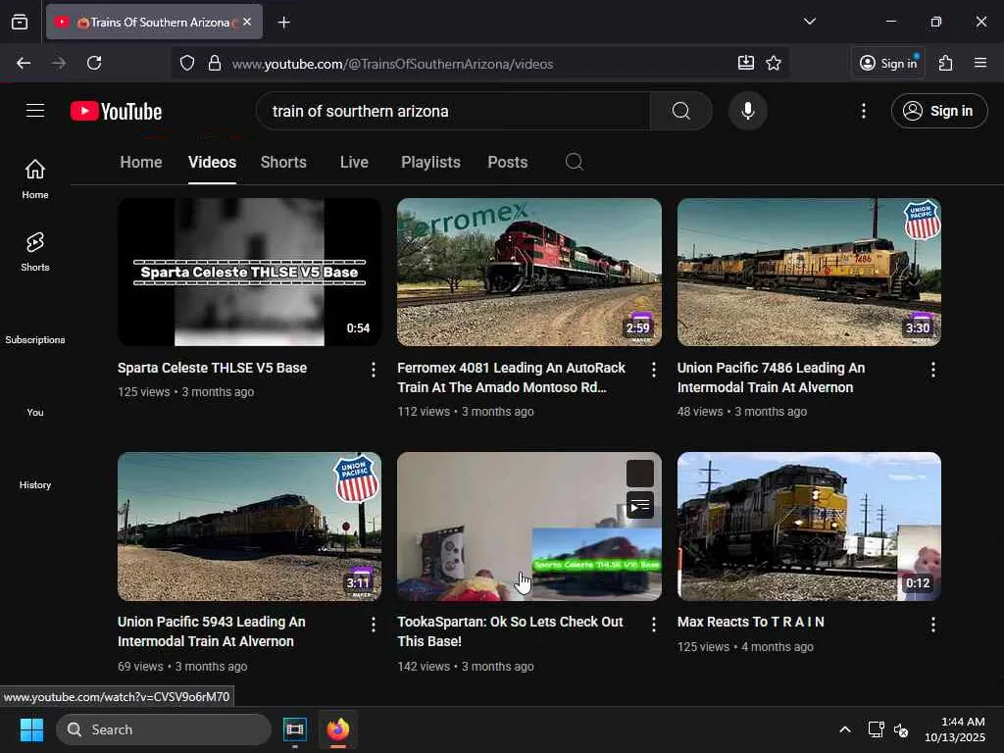Add TookaSpartan video to queue icon
The image size is (1004, 753).
639,505
